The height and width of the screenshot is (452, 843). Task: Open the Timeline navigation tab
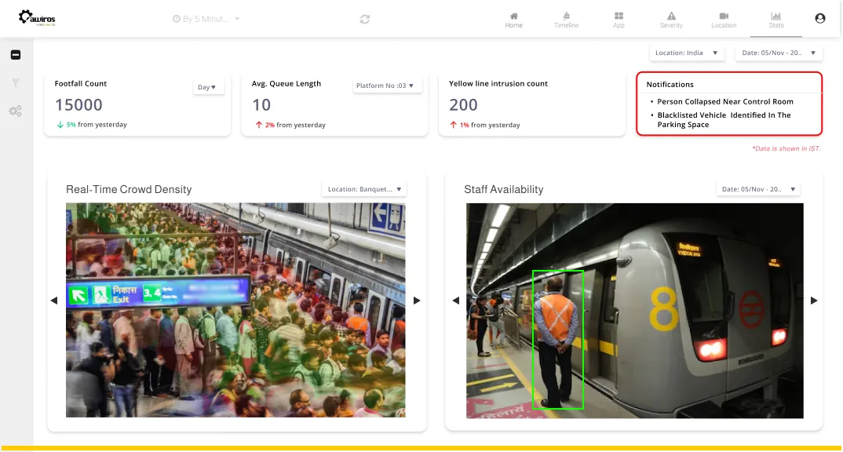[566, 20]
